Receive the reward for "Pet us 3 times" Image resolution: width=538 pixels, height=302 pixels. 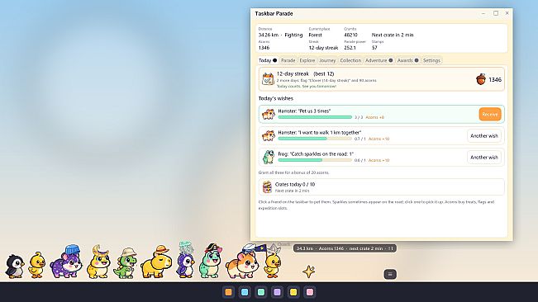tap(490, 115)
